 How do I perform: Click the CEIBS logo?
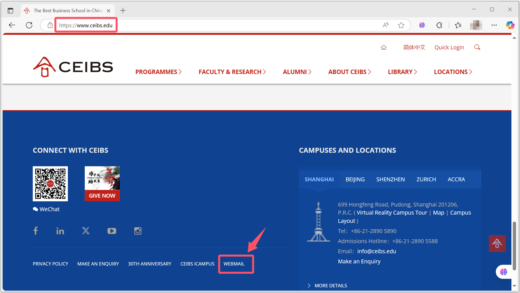coord(73,67)
